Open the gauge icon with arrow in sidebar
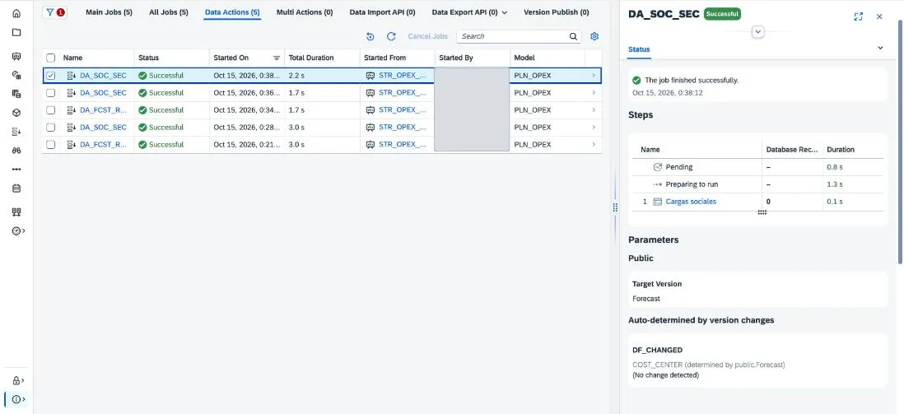 pyautogui.click(x=18, y=230)
